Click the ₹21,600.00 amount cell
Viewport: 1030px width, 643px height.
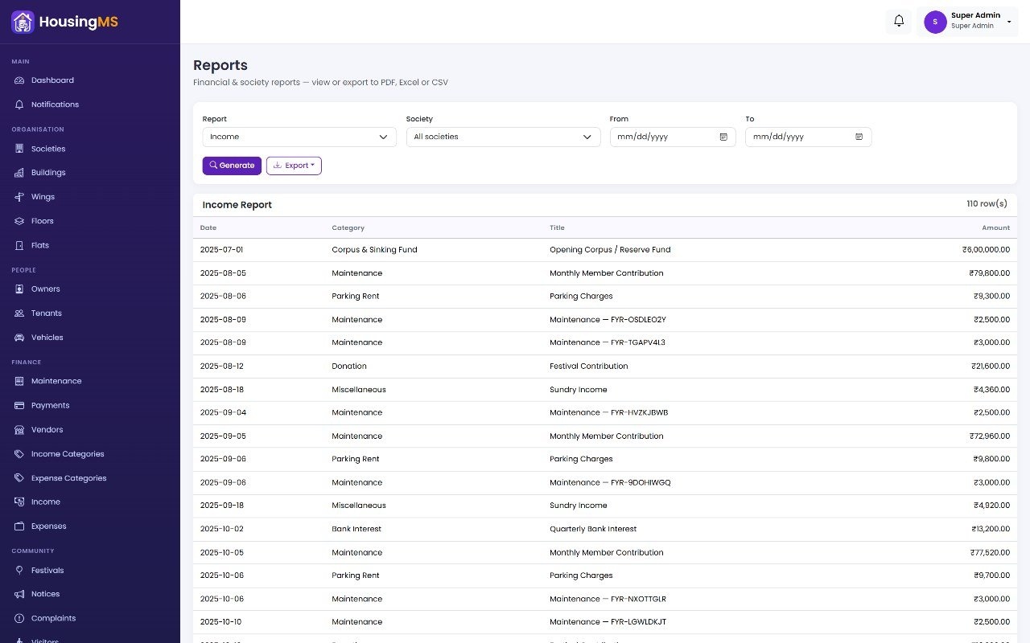(990, 367)
